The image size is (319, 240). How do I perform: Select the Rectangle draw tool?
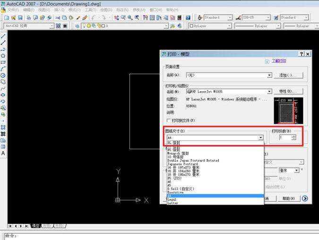tap(3, 62)
